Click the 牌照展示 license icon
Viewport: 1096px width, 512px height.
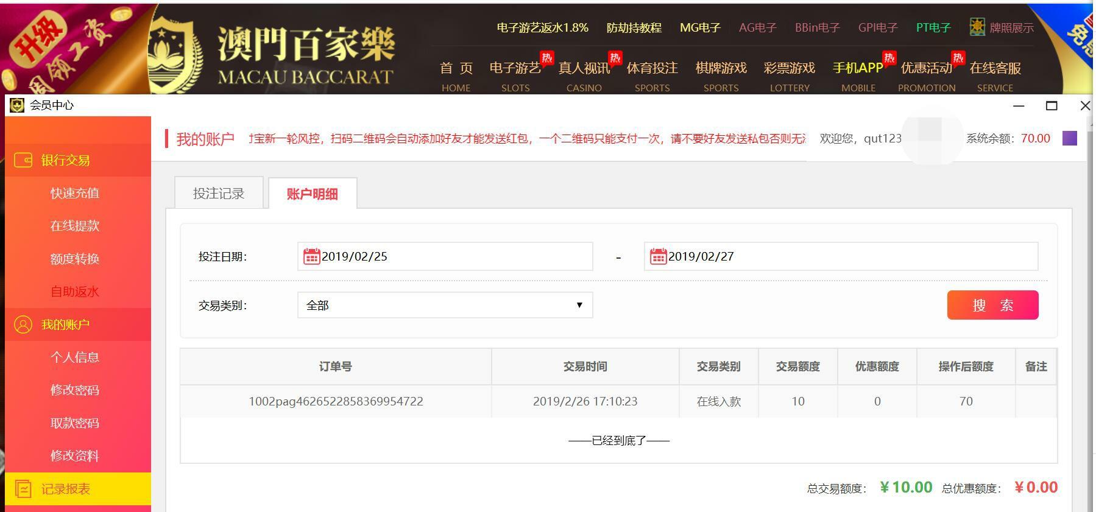click(977, 27)
